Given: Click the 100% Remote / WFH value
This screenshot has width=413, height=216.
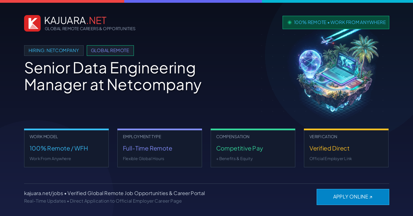Looking at the screenshot, I should pos(59,148).
